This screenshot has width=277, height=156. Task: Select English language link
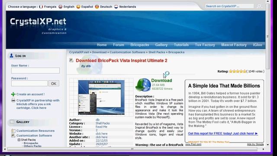pos(69,7)
